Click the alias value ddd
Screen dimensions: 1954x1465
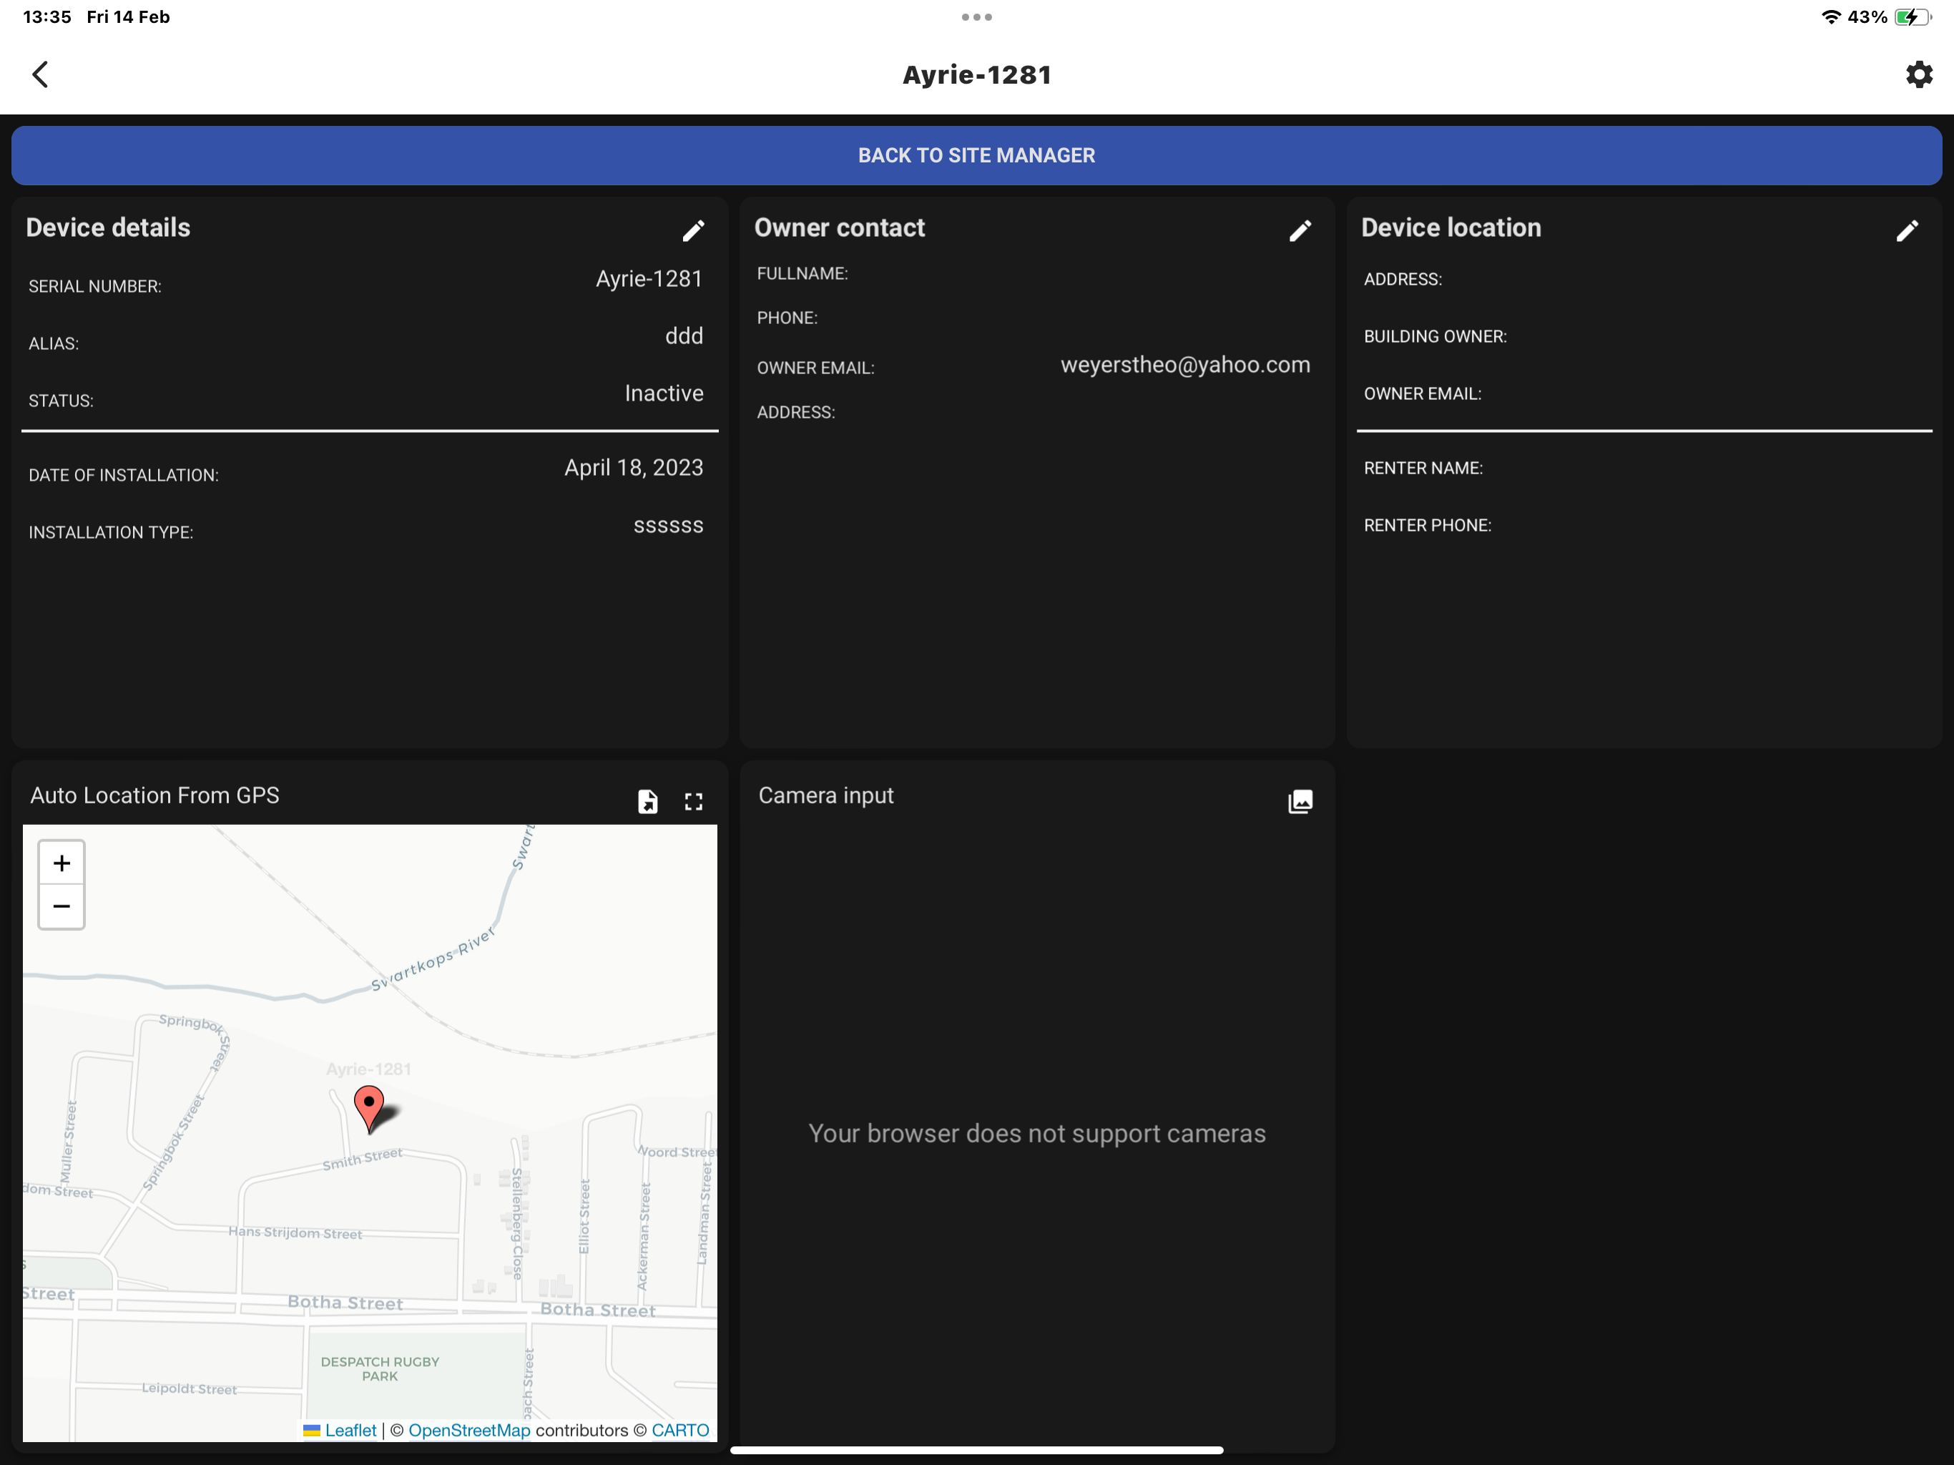[684, 335]
